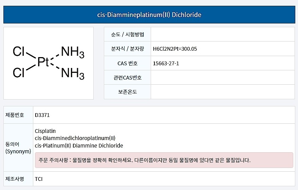Select synonym cis-Platinum(II) Diammine Dichloride

pyautogui.click(x=79, y=145)
